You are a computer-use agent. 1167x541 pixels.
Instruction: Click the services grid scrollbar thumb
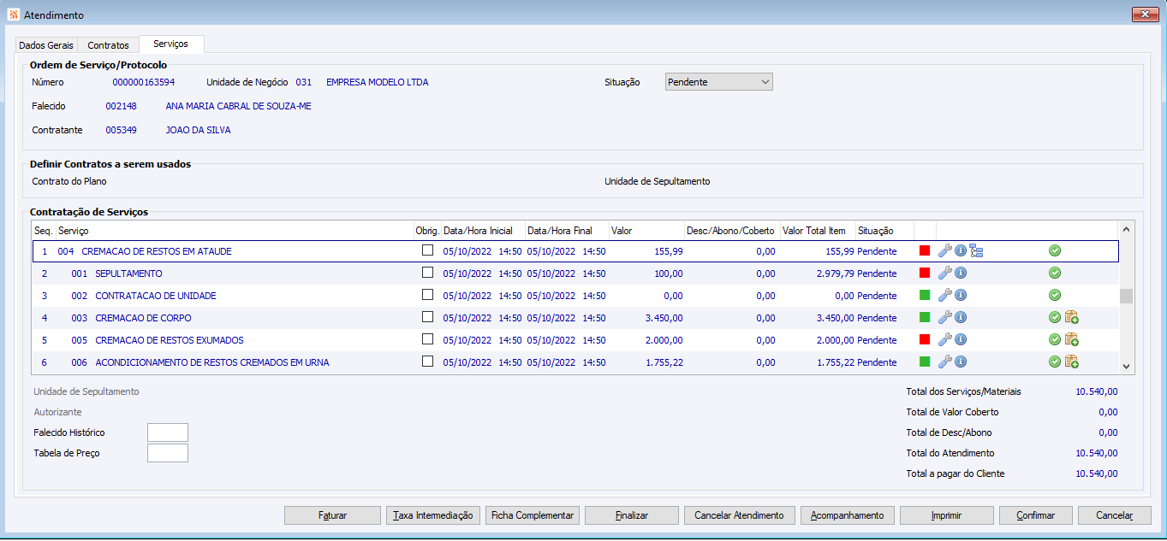click(x=1127, y=297)
